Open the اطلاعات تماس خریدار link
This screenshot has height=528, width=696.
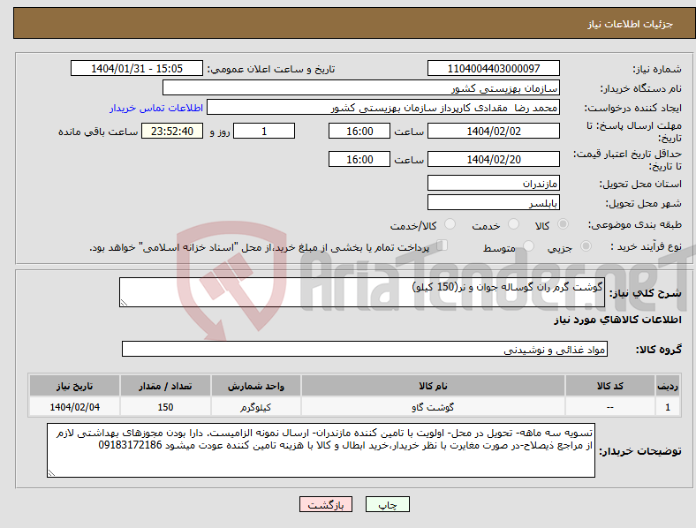coord(156,108)
